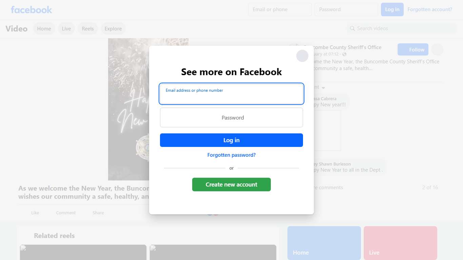Follow Buncombe County Sheriff's Office
Viewport: 463px width, 260px height.
tap(413, 49)
